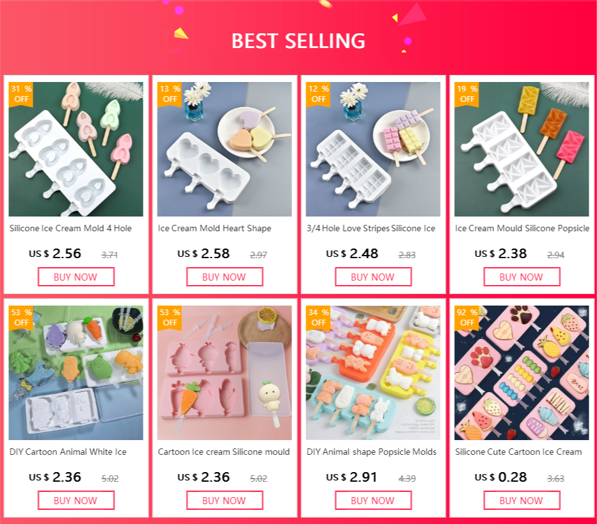The image size is (597, 524).
Task: Open the 'Silicone Ice Cream Mold 4 Hole' title link
Action: tap(70, 229)
